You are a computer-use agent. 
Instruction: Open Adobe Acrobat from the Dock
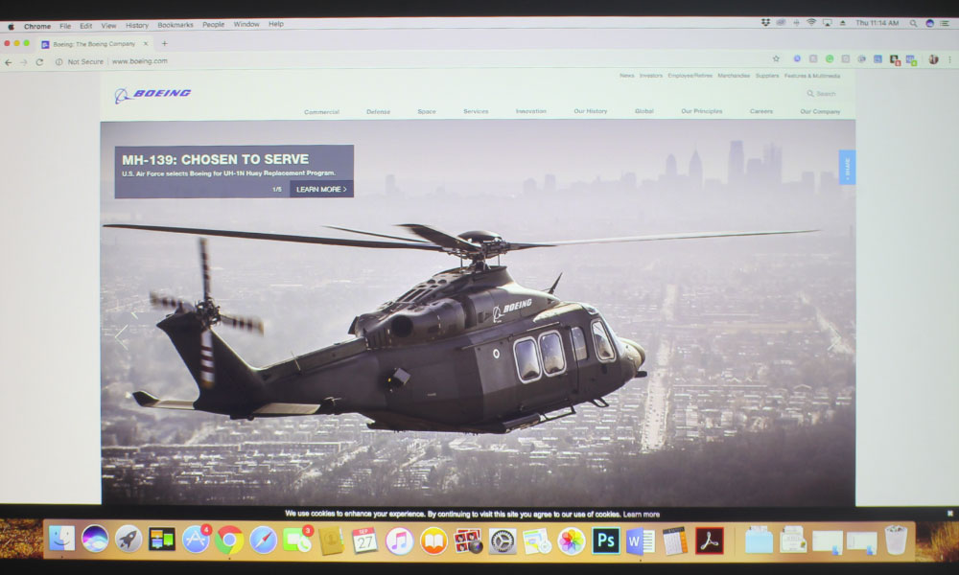(709, 540)
